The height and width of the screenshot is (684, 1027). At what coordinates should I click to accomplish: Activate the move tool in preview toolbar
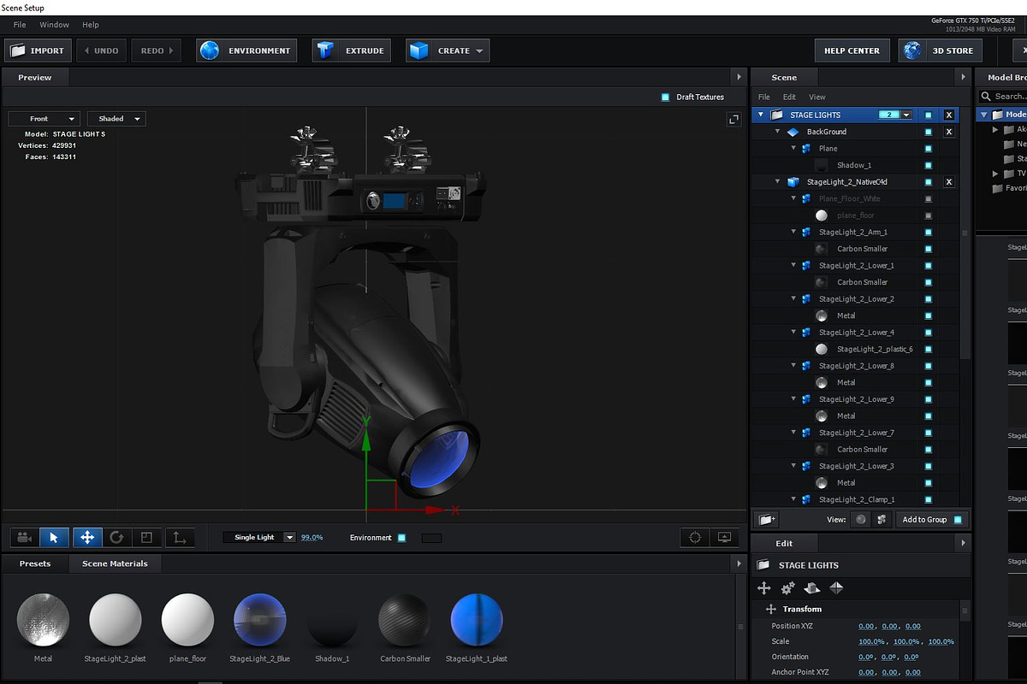point(86,538)
